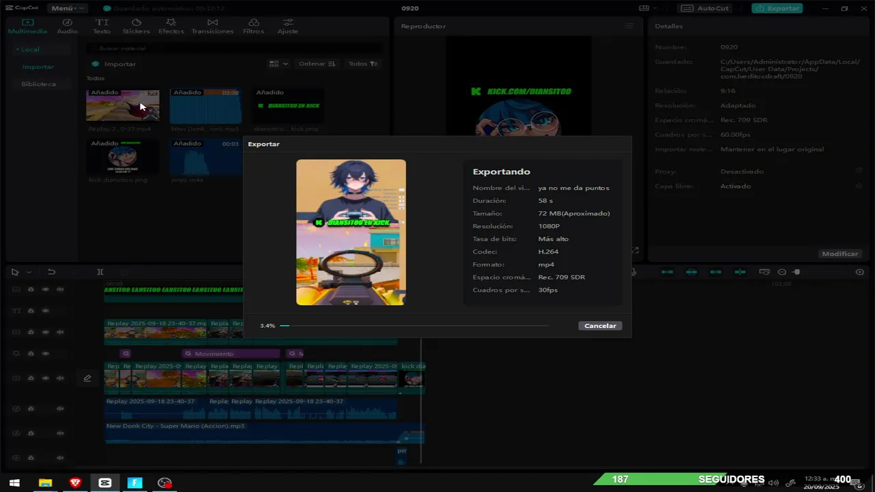Toggle lock on the top overlay track
Viewport: 875px width, 492px height.
point(31,289)
